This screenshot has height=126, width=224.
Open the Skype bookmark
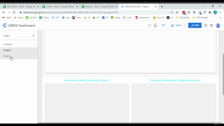tap(116, 17)
